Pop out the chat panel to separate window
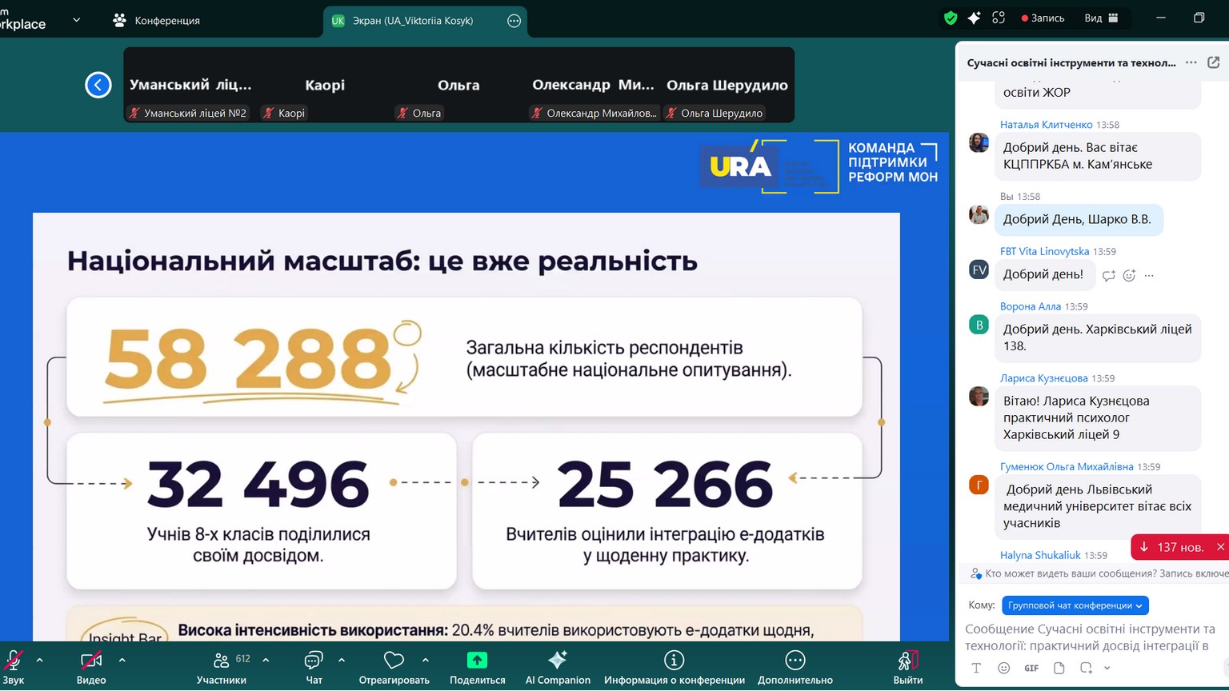Image resolution: width=1229 pixels, height=691 pixels. pos(1213,62)
